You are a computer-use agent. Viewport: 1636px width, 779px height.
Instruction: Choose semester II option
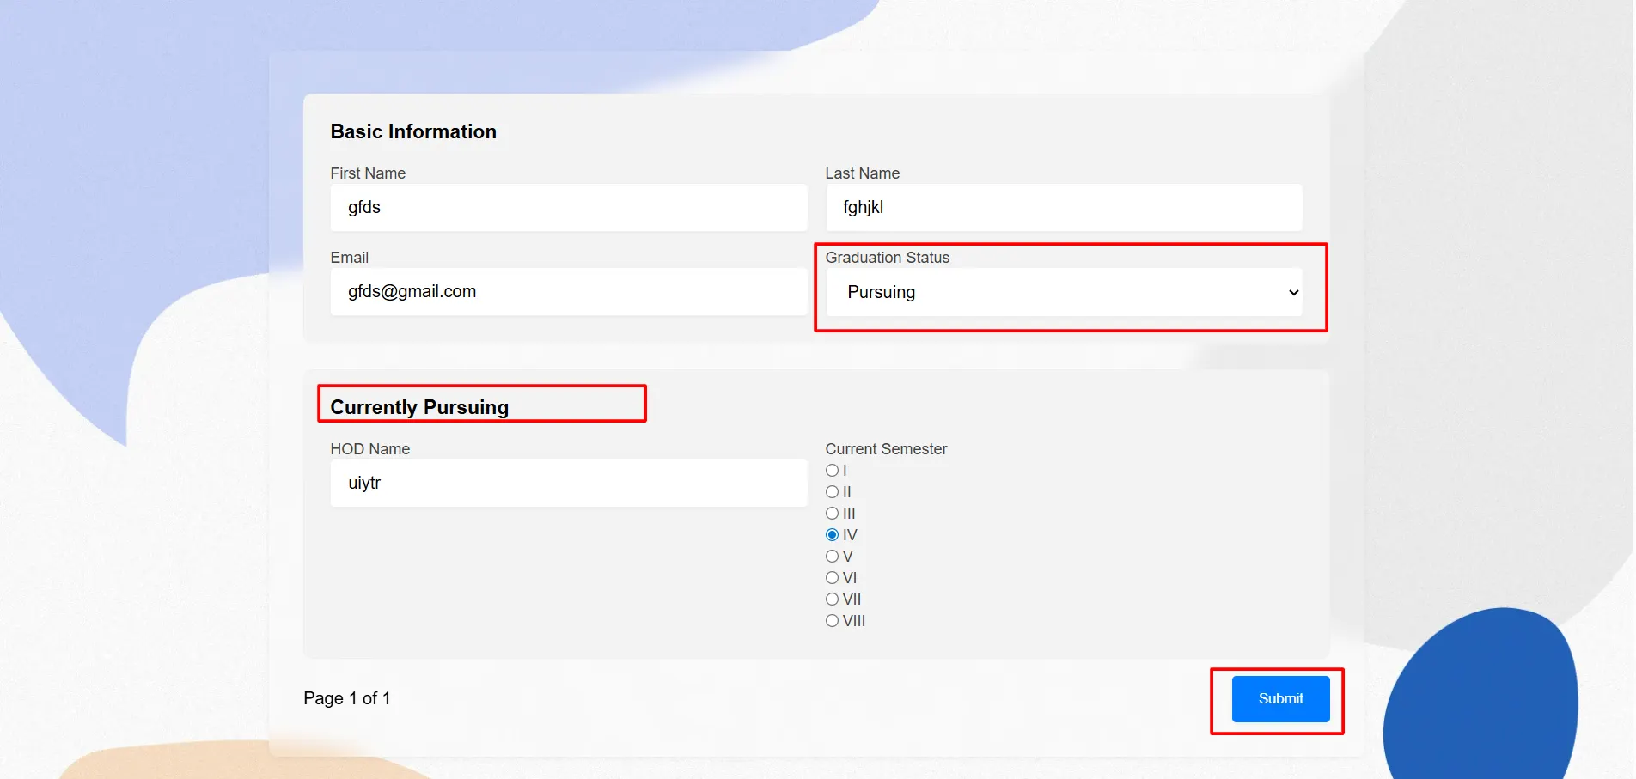coord(832,492)
